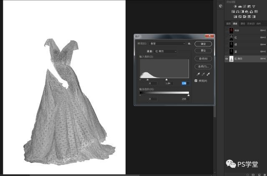Switch to the 图层 layers tab
Image resolution: width=267 pixels, height=176 pixels.
pyautogui.click(x=229, y=24)
